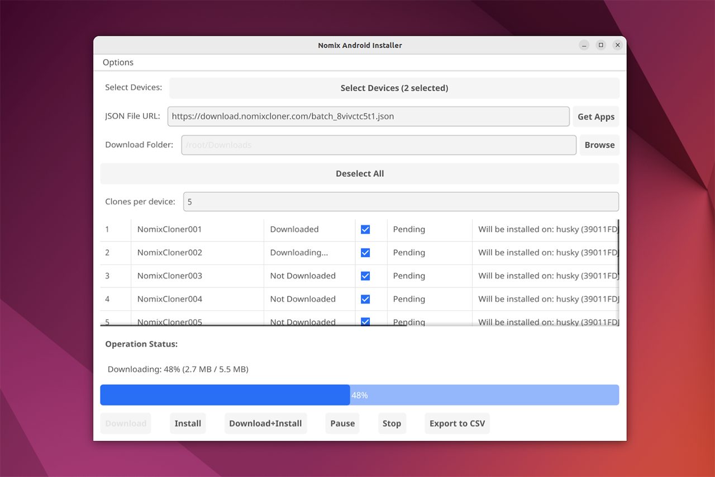715x477 pixels.
Task: Click the Clones per device field
Action: [401, 202]
